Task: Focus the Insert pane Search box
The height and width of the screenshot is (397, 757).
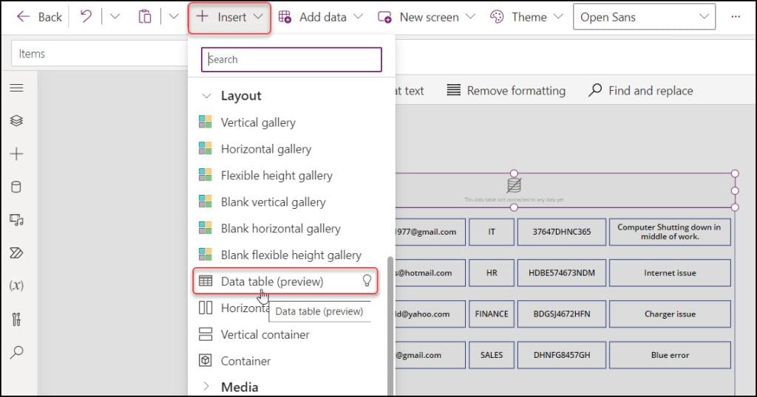Action: [291, 59]
